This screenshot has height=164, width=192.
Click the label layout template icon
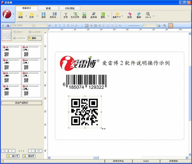coord(7,35)
